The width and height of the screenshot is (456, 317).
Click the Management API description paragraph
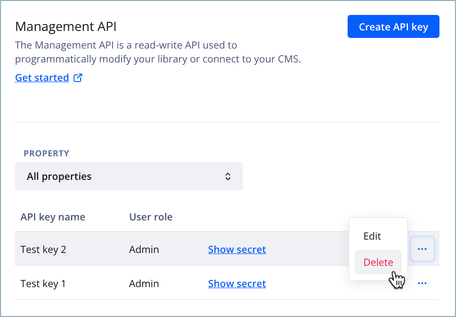coord(158,52)
